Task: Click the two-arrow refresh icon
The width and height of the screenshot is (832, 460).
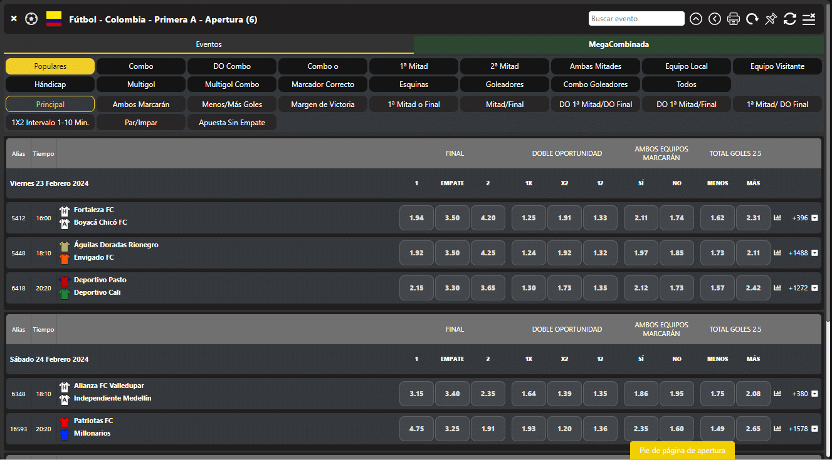Action: click(790, 19)
